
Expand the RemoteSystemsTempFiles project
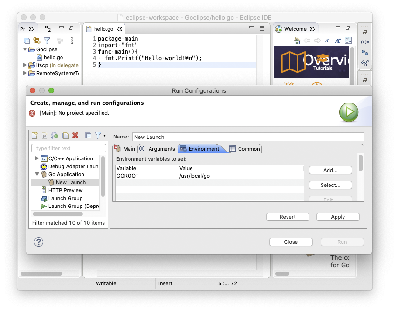[x=25, y=73]
